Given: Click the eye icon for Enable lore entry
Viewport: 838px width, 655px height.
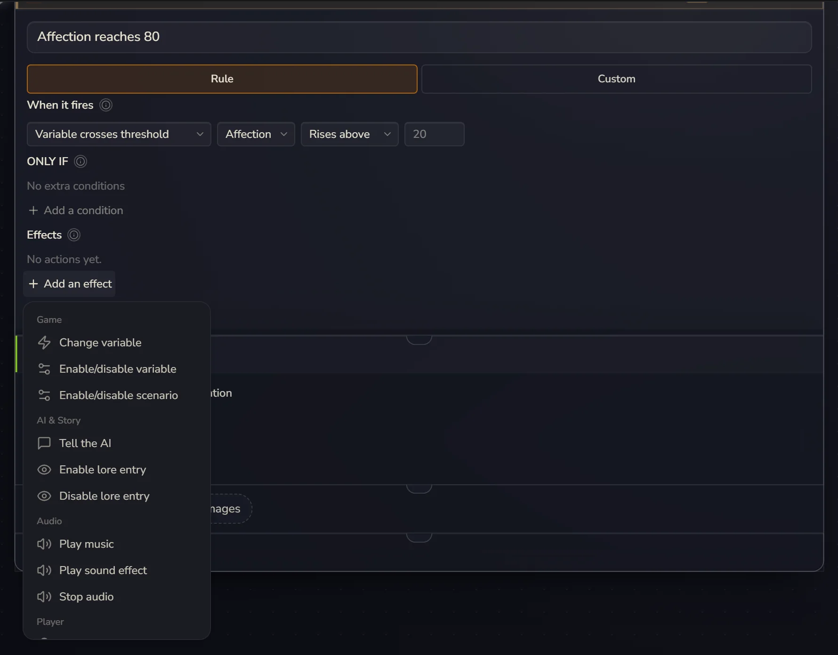Looking at the screenshot, I should 44,470.
